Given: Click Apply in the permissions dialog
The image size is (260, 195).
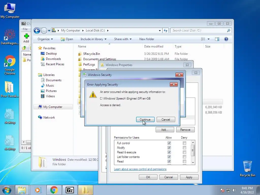Looking at the screenshot, I should click(x=189, y=177).
